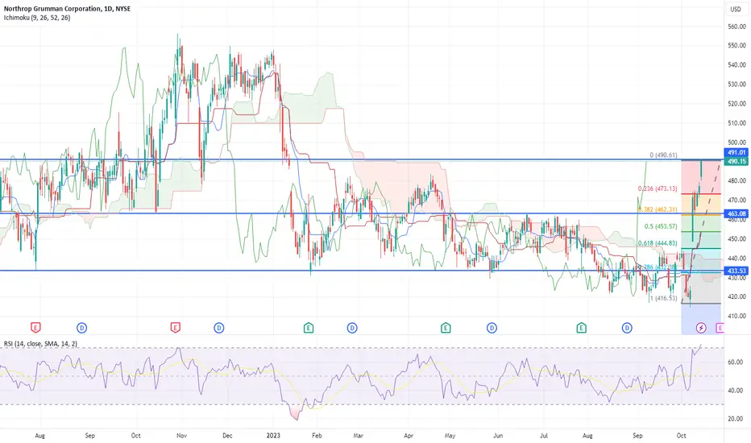Select the Fibonacci 0.236 (473.13) level label

658,188
